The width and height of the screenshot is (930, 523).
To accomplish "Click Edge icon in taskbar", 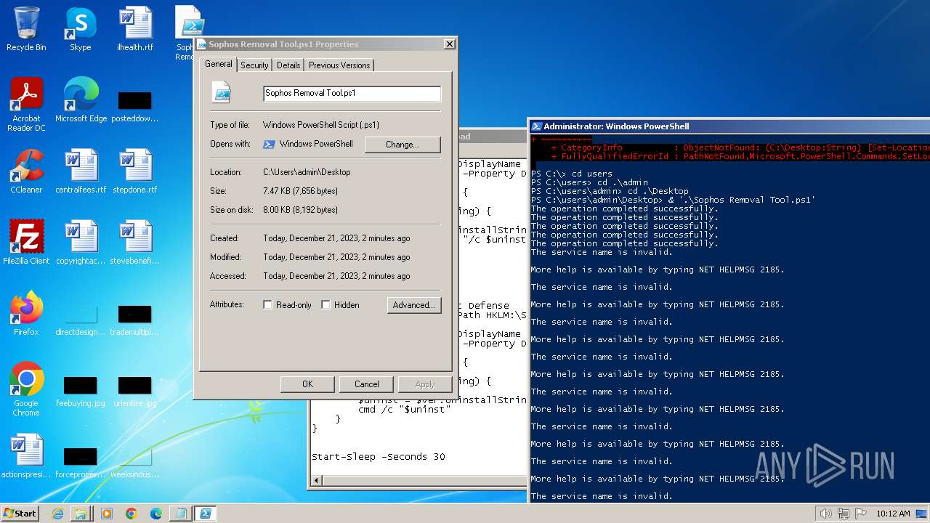I will tap(156, 514).
